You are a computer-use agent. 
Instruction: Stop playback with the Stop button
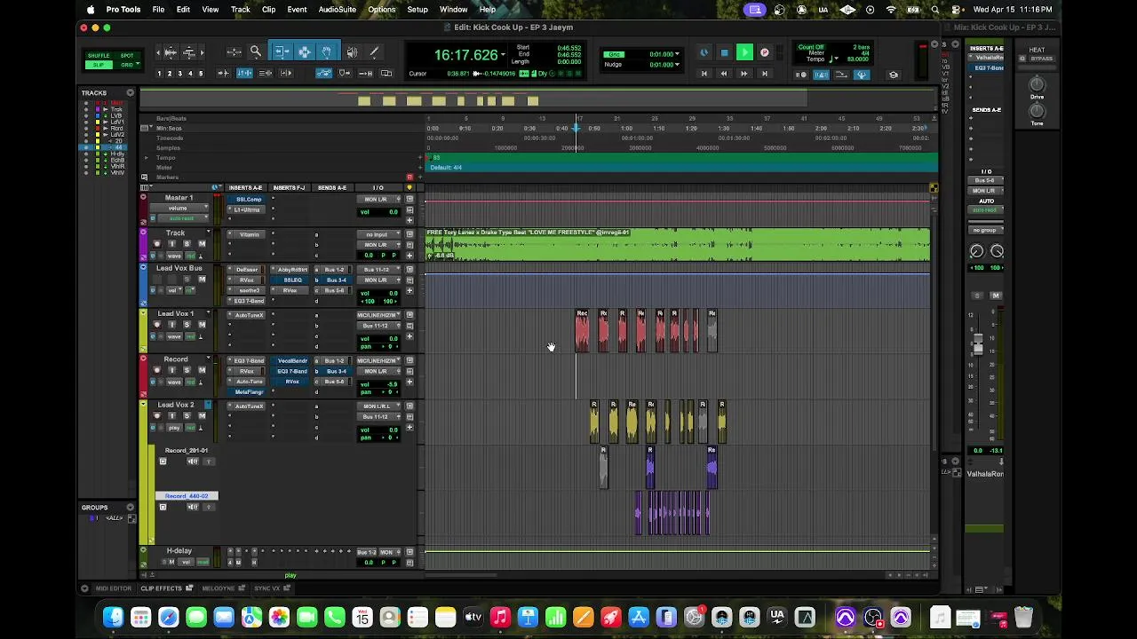coord(724,53)
